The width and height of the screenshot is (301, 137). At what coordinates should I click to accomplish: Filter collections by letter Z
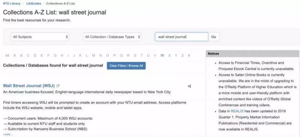182,56
